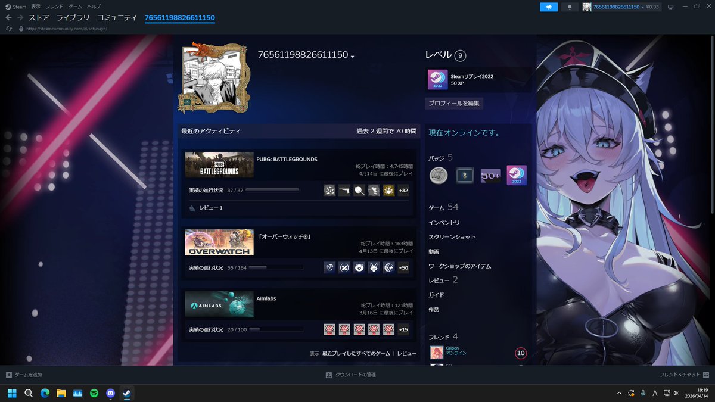Open the 2022 Steam replay badge in badge row

click(x=517, y=175)
